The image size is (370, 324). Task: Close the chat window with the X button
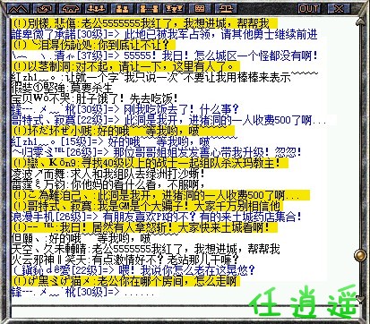tap(339, 8)
